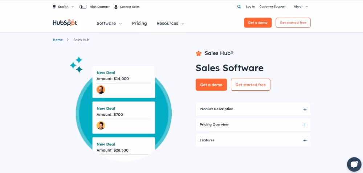Open the English language dropdown
This screenshot has height=173, width=363.
66,7
